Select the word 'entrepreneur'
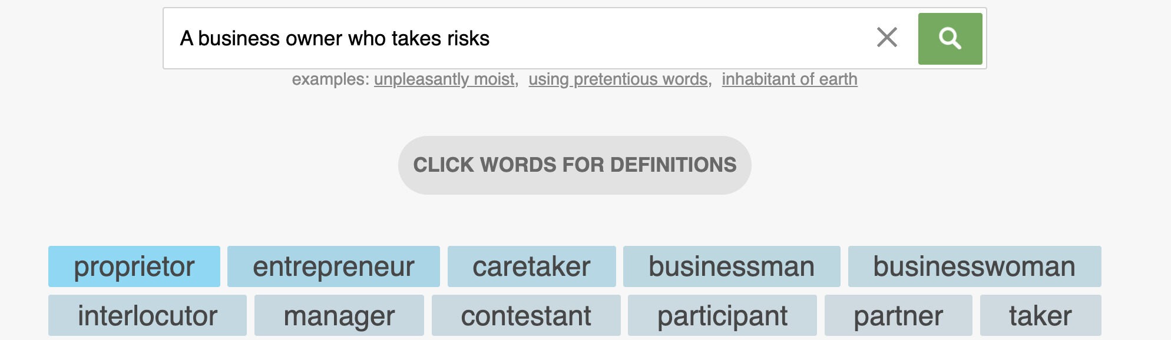Screen dimensions: 1171x340 point(333,266)
